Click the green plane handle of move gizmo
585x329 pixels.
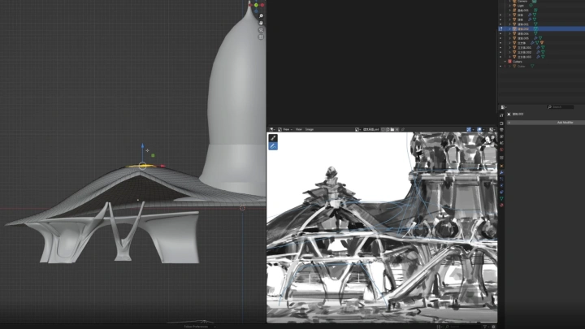(153, 155)
